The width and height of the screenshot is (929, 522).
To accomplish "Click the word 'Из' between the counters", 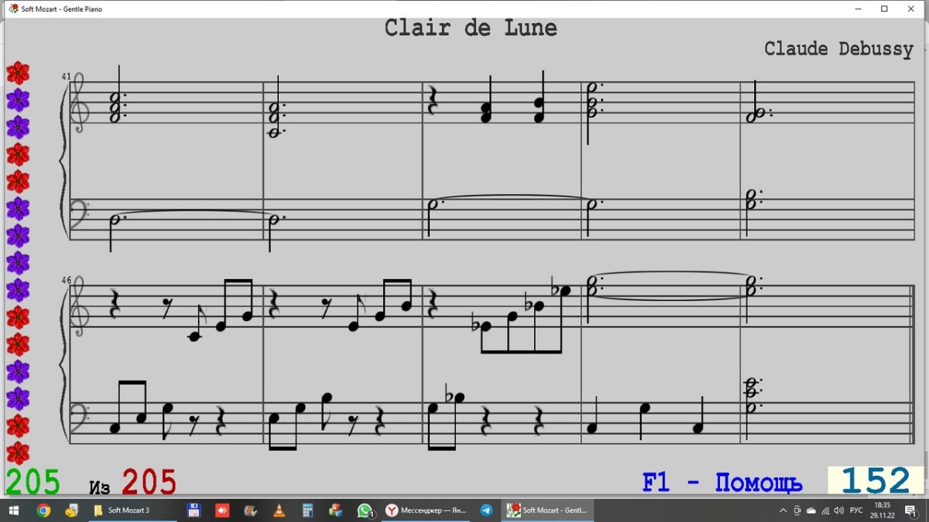I will pos(100,488).
